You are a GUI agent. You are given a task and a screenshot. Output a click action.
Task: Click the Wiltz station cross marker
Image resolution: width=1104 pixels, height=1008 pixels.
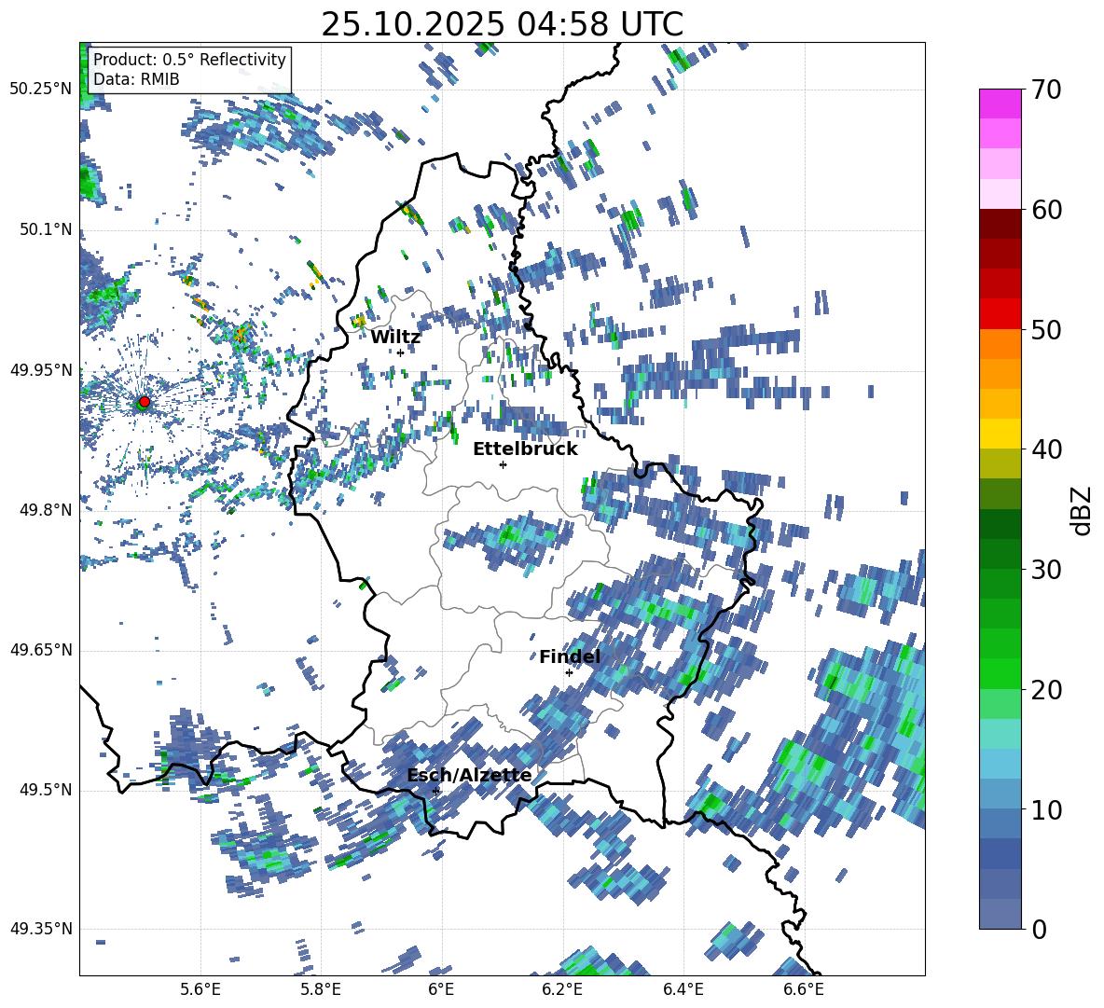click(401, 352)
